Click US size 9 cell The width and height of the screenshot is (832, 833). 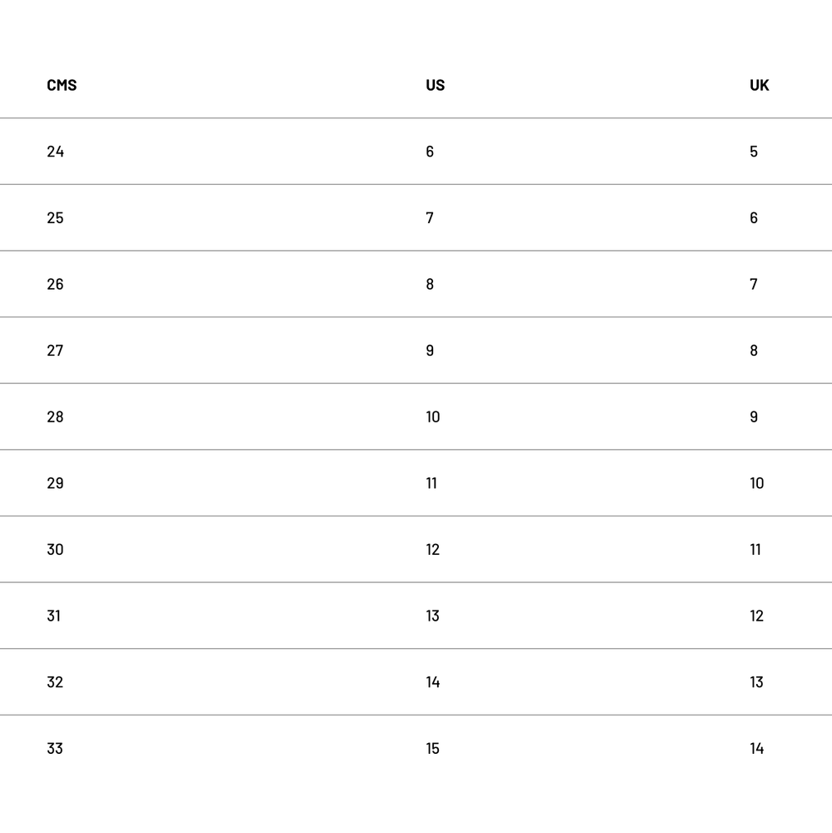[430, 351]
